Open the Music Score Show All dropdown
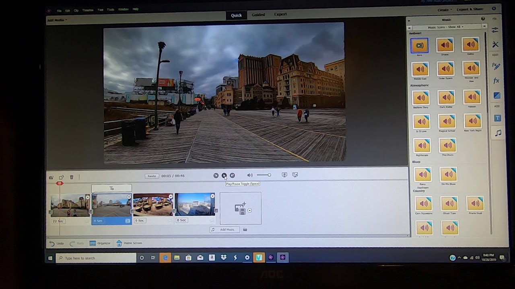The height and width of the screenshot is (289, 515). coord(445,27)
